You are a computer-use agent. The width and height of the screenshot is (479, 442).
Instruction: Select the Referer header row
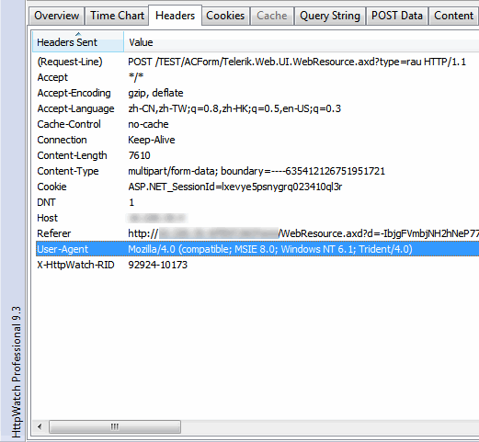(257, 233)
